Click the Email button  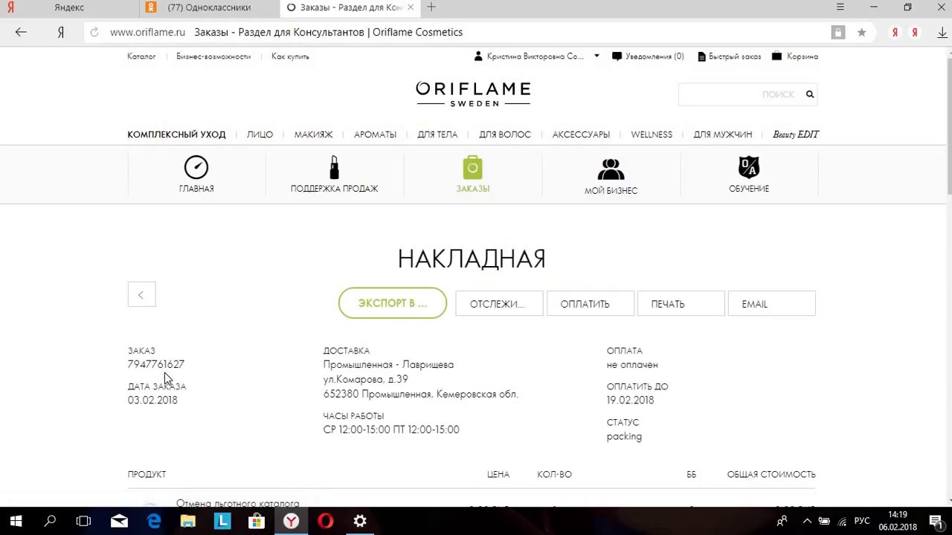[x=771, y=304]
